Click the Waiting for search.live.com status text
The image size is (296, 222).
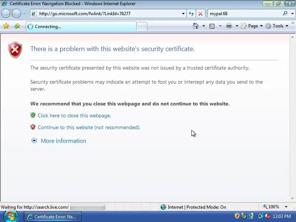34,207
